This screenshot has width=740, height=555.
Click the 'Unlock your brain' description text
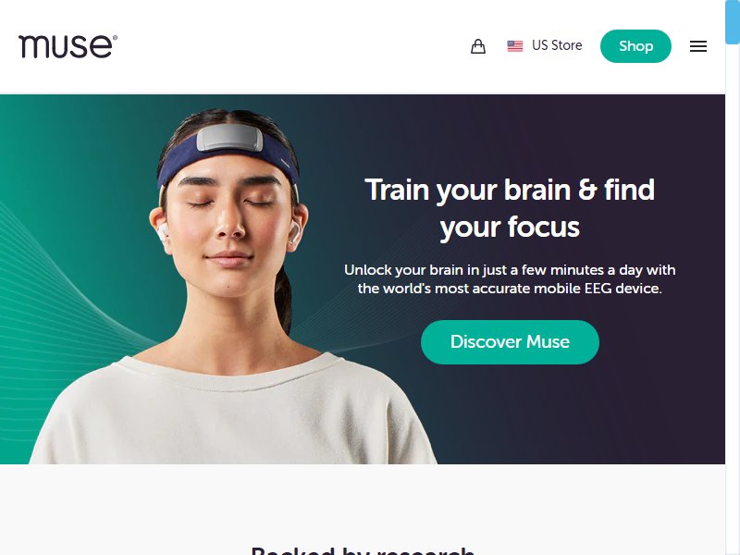510,279
